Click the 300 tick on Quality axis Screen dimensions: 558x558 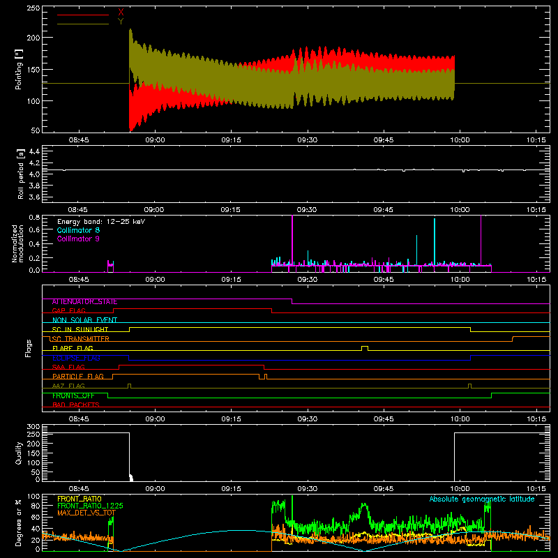33,427
